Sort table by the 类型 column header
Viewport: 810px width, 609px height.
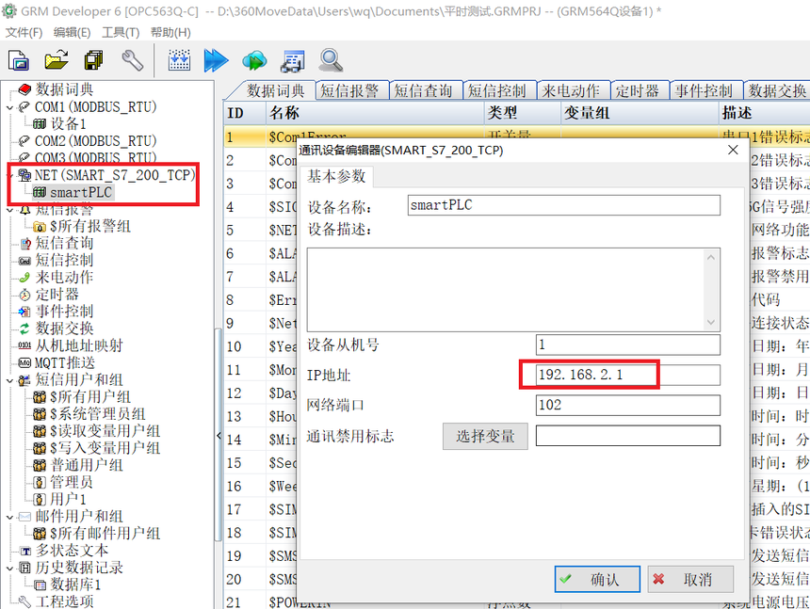[x=523, y=113]
